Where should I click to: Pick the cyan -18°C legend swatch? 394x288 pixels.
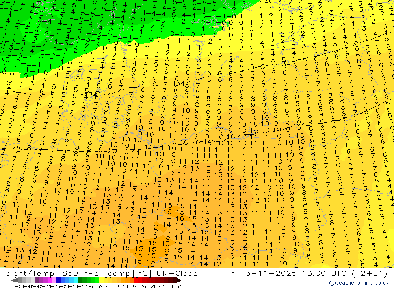click(76, 281)
